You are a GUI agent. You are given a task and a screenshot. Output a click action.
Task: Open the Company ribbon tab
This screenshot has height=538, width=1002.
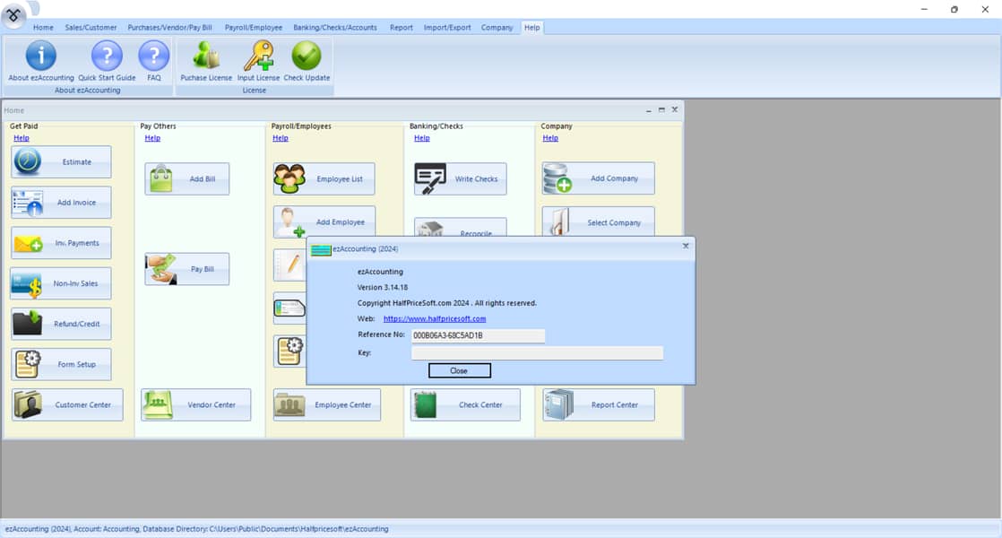point(497,28)
